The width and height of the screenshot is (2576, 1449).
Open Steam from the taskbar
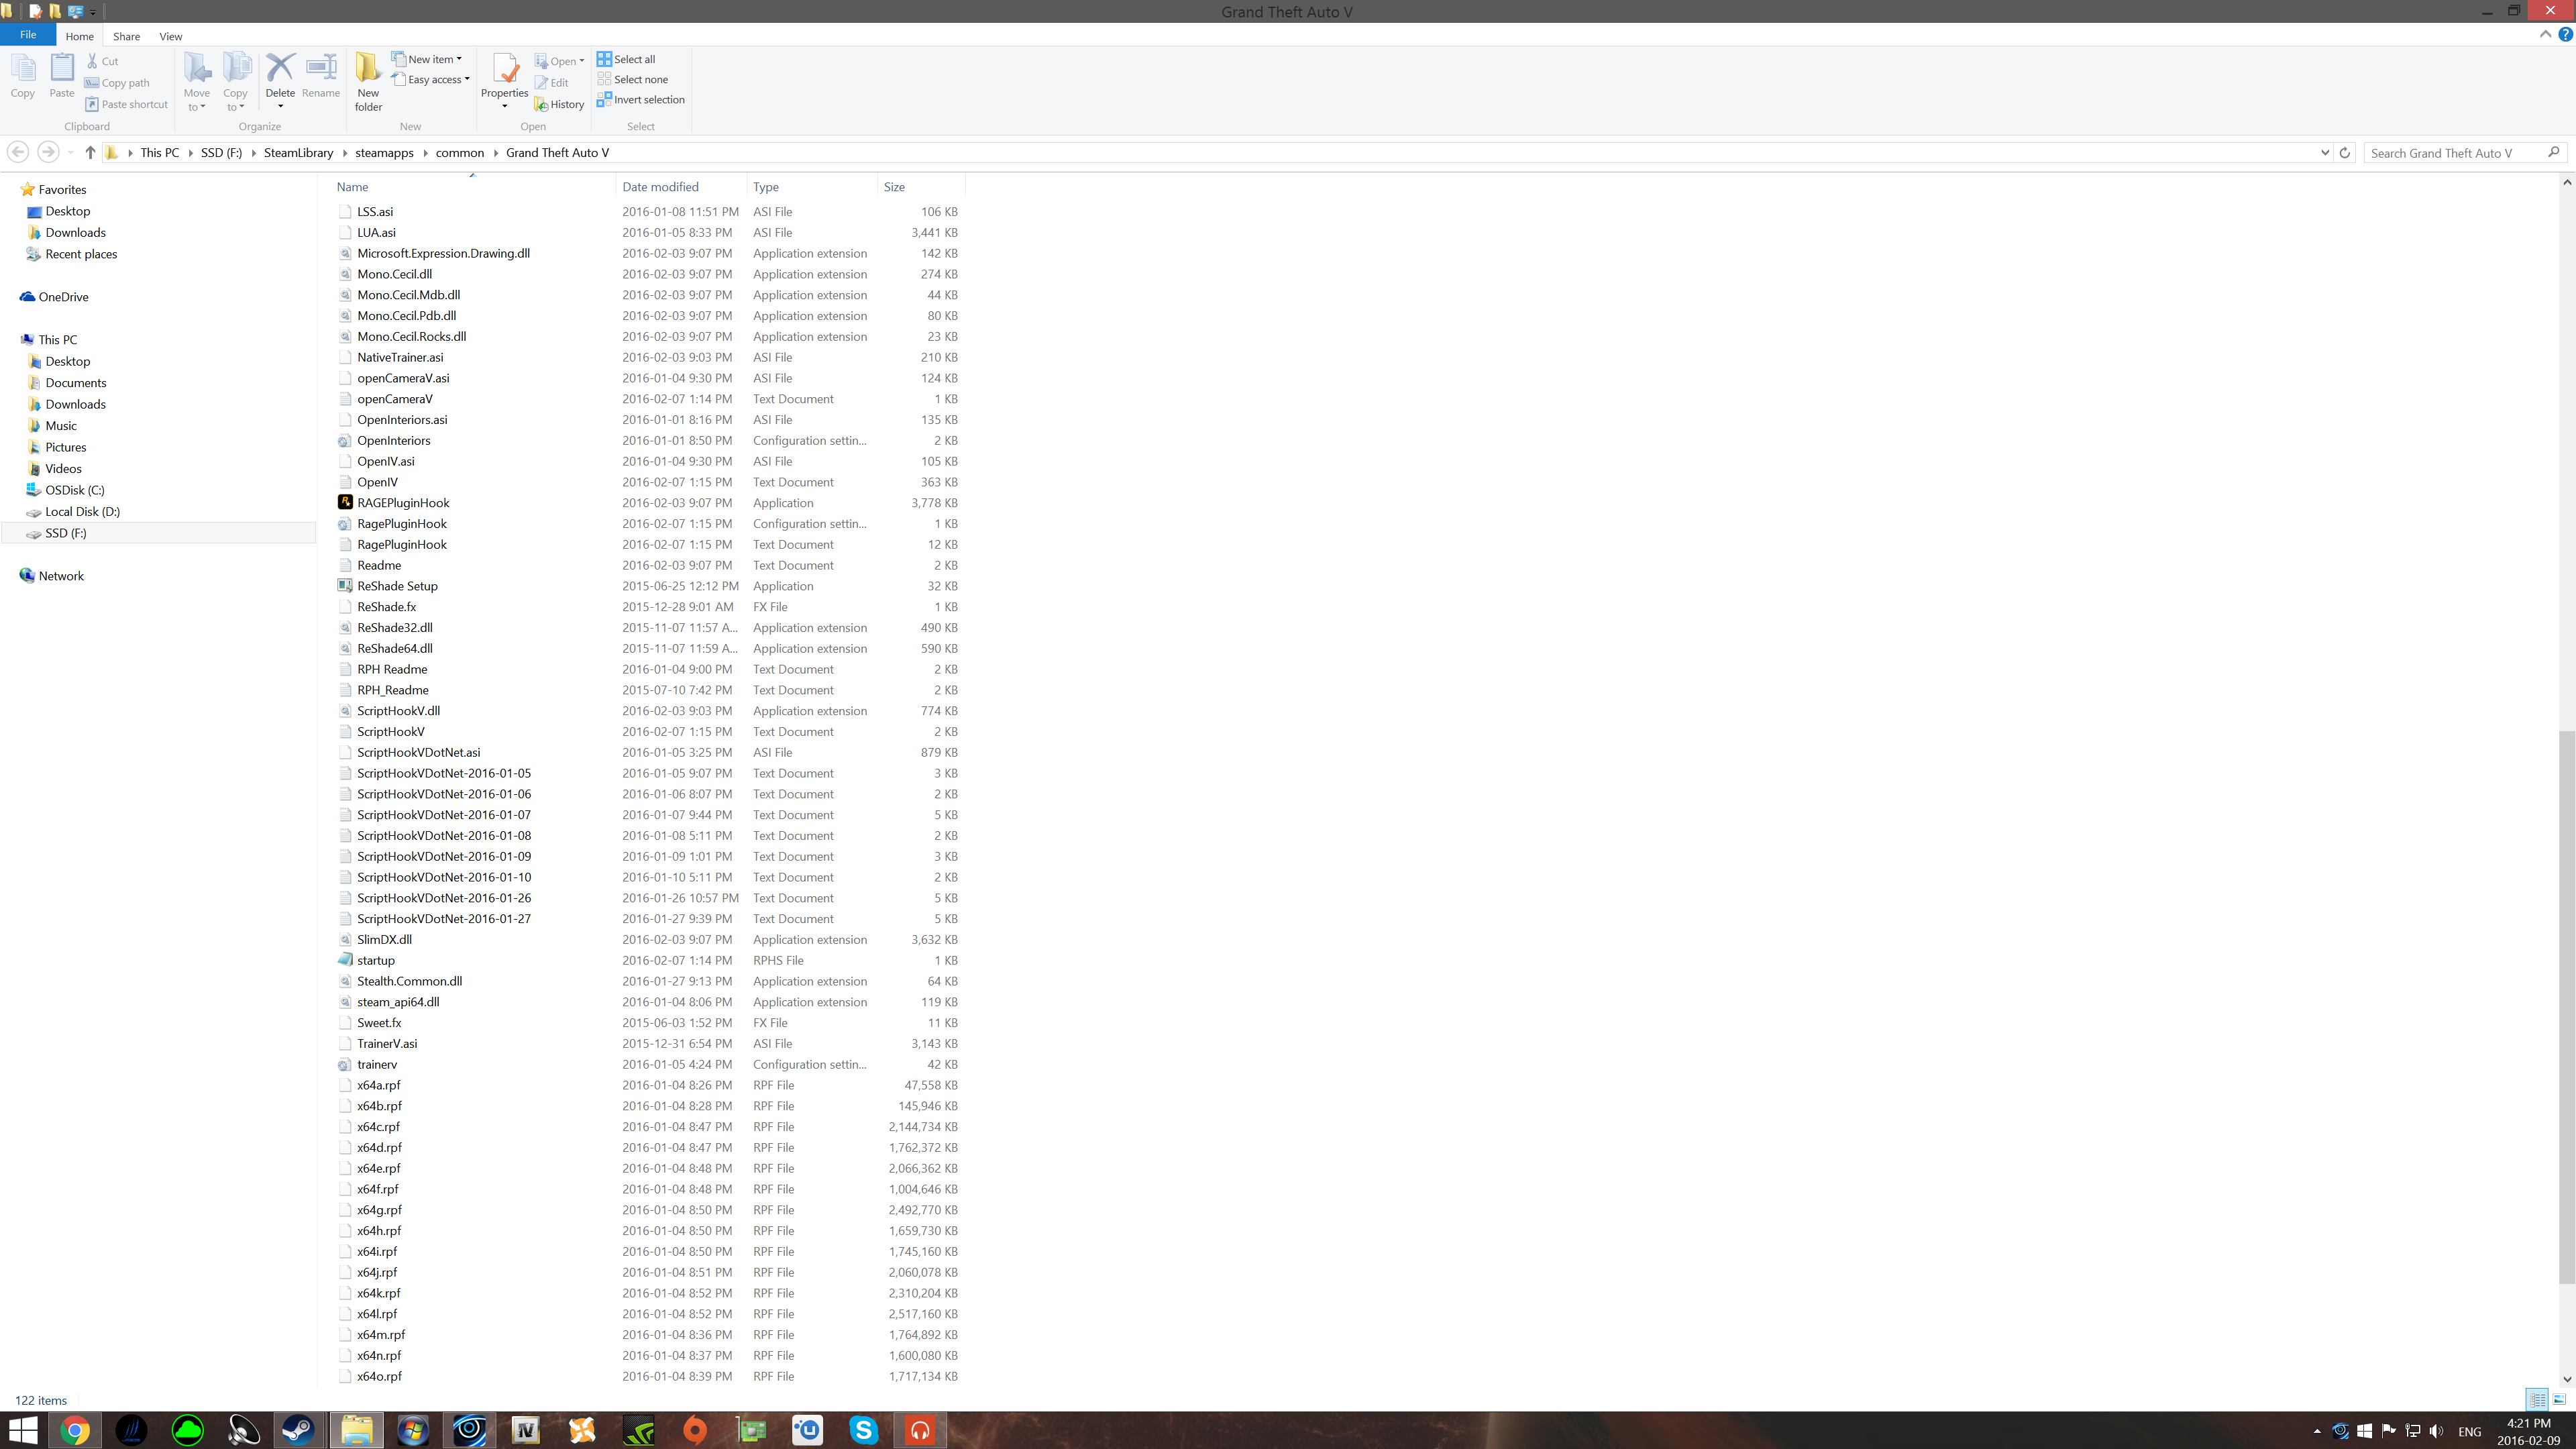298,1429
